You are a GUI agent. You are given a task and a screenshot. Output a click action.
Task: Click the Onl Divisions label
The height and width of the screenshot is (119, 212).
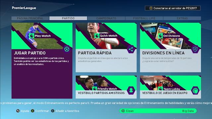(172, 36)
